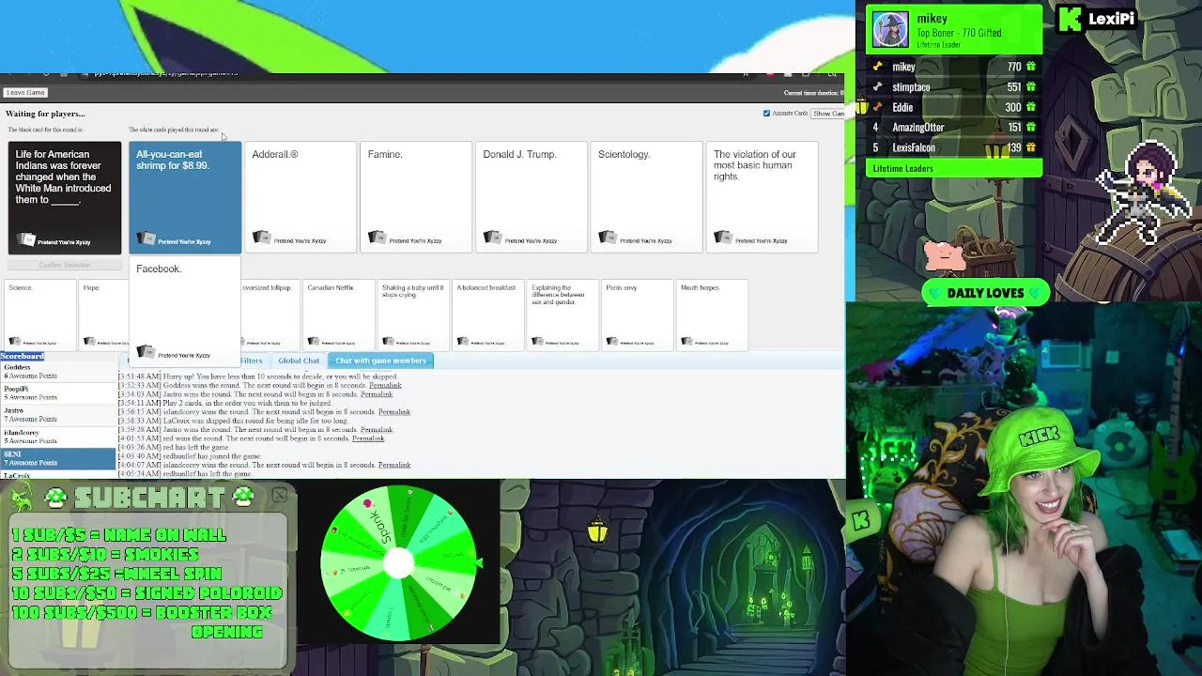
Task: Choose the 'oversized lollipop' hand card
Action: coord(270,315)
